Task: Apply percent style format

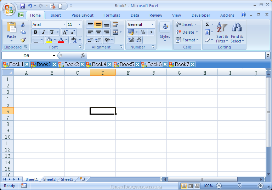Action: click(x=143, y=32)
